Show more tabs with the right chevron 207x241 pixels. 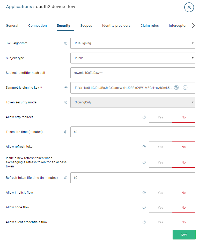(193, 25)
